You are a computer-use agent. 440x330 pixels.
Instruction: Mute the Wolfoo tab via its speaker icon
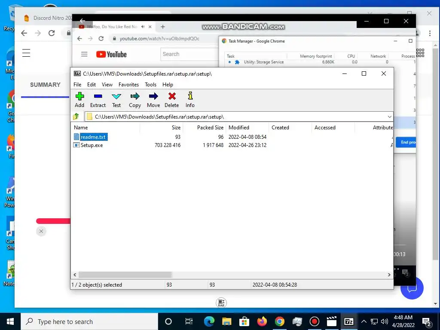pyautogui.click(x=143, y=27)
